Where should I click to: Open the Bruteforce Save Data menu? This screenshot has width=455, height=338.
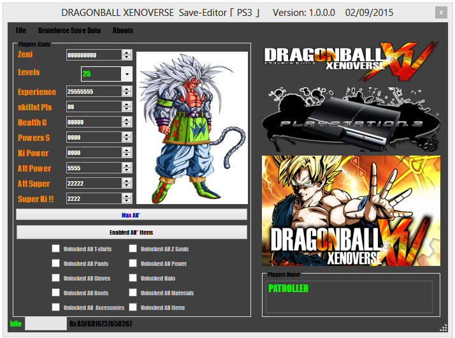tap(69, 30)
